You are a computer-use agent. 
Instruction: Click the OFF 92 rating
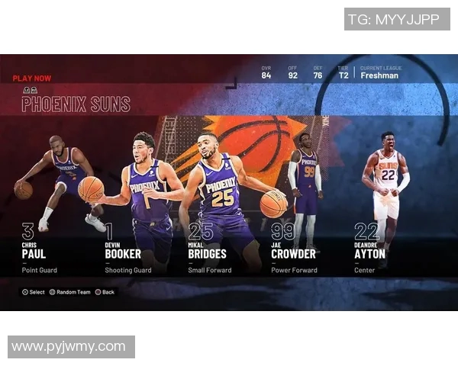point(292,72)
